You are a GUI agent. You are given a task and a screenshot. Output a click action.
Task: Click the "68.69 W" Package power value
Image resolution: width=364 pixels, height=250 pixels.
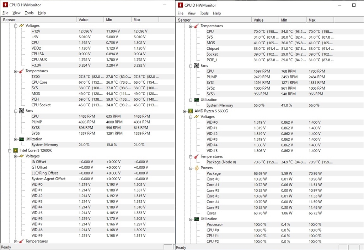pos(260,173)
